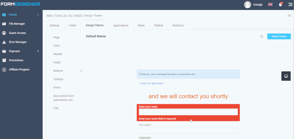Click the Enter your name input field
294x139 pixels.
point(188,112)
